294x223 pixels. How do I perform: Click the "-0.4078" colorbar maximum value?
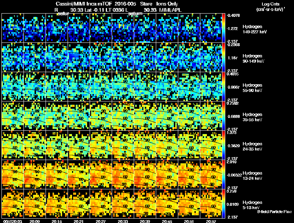coord(233,15)
